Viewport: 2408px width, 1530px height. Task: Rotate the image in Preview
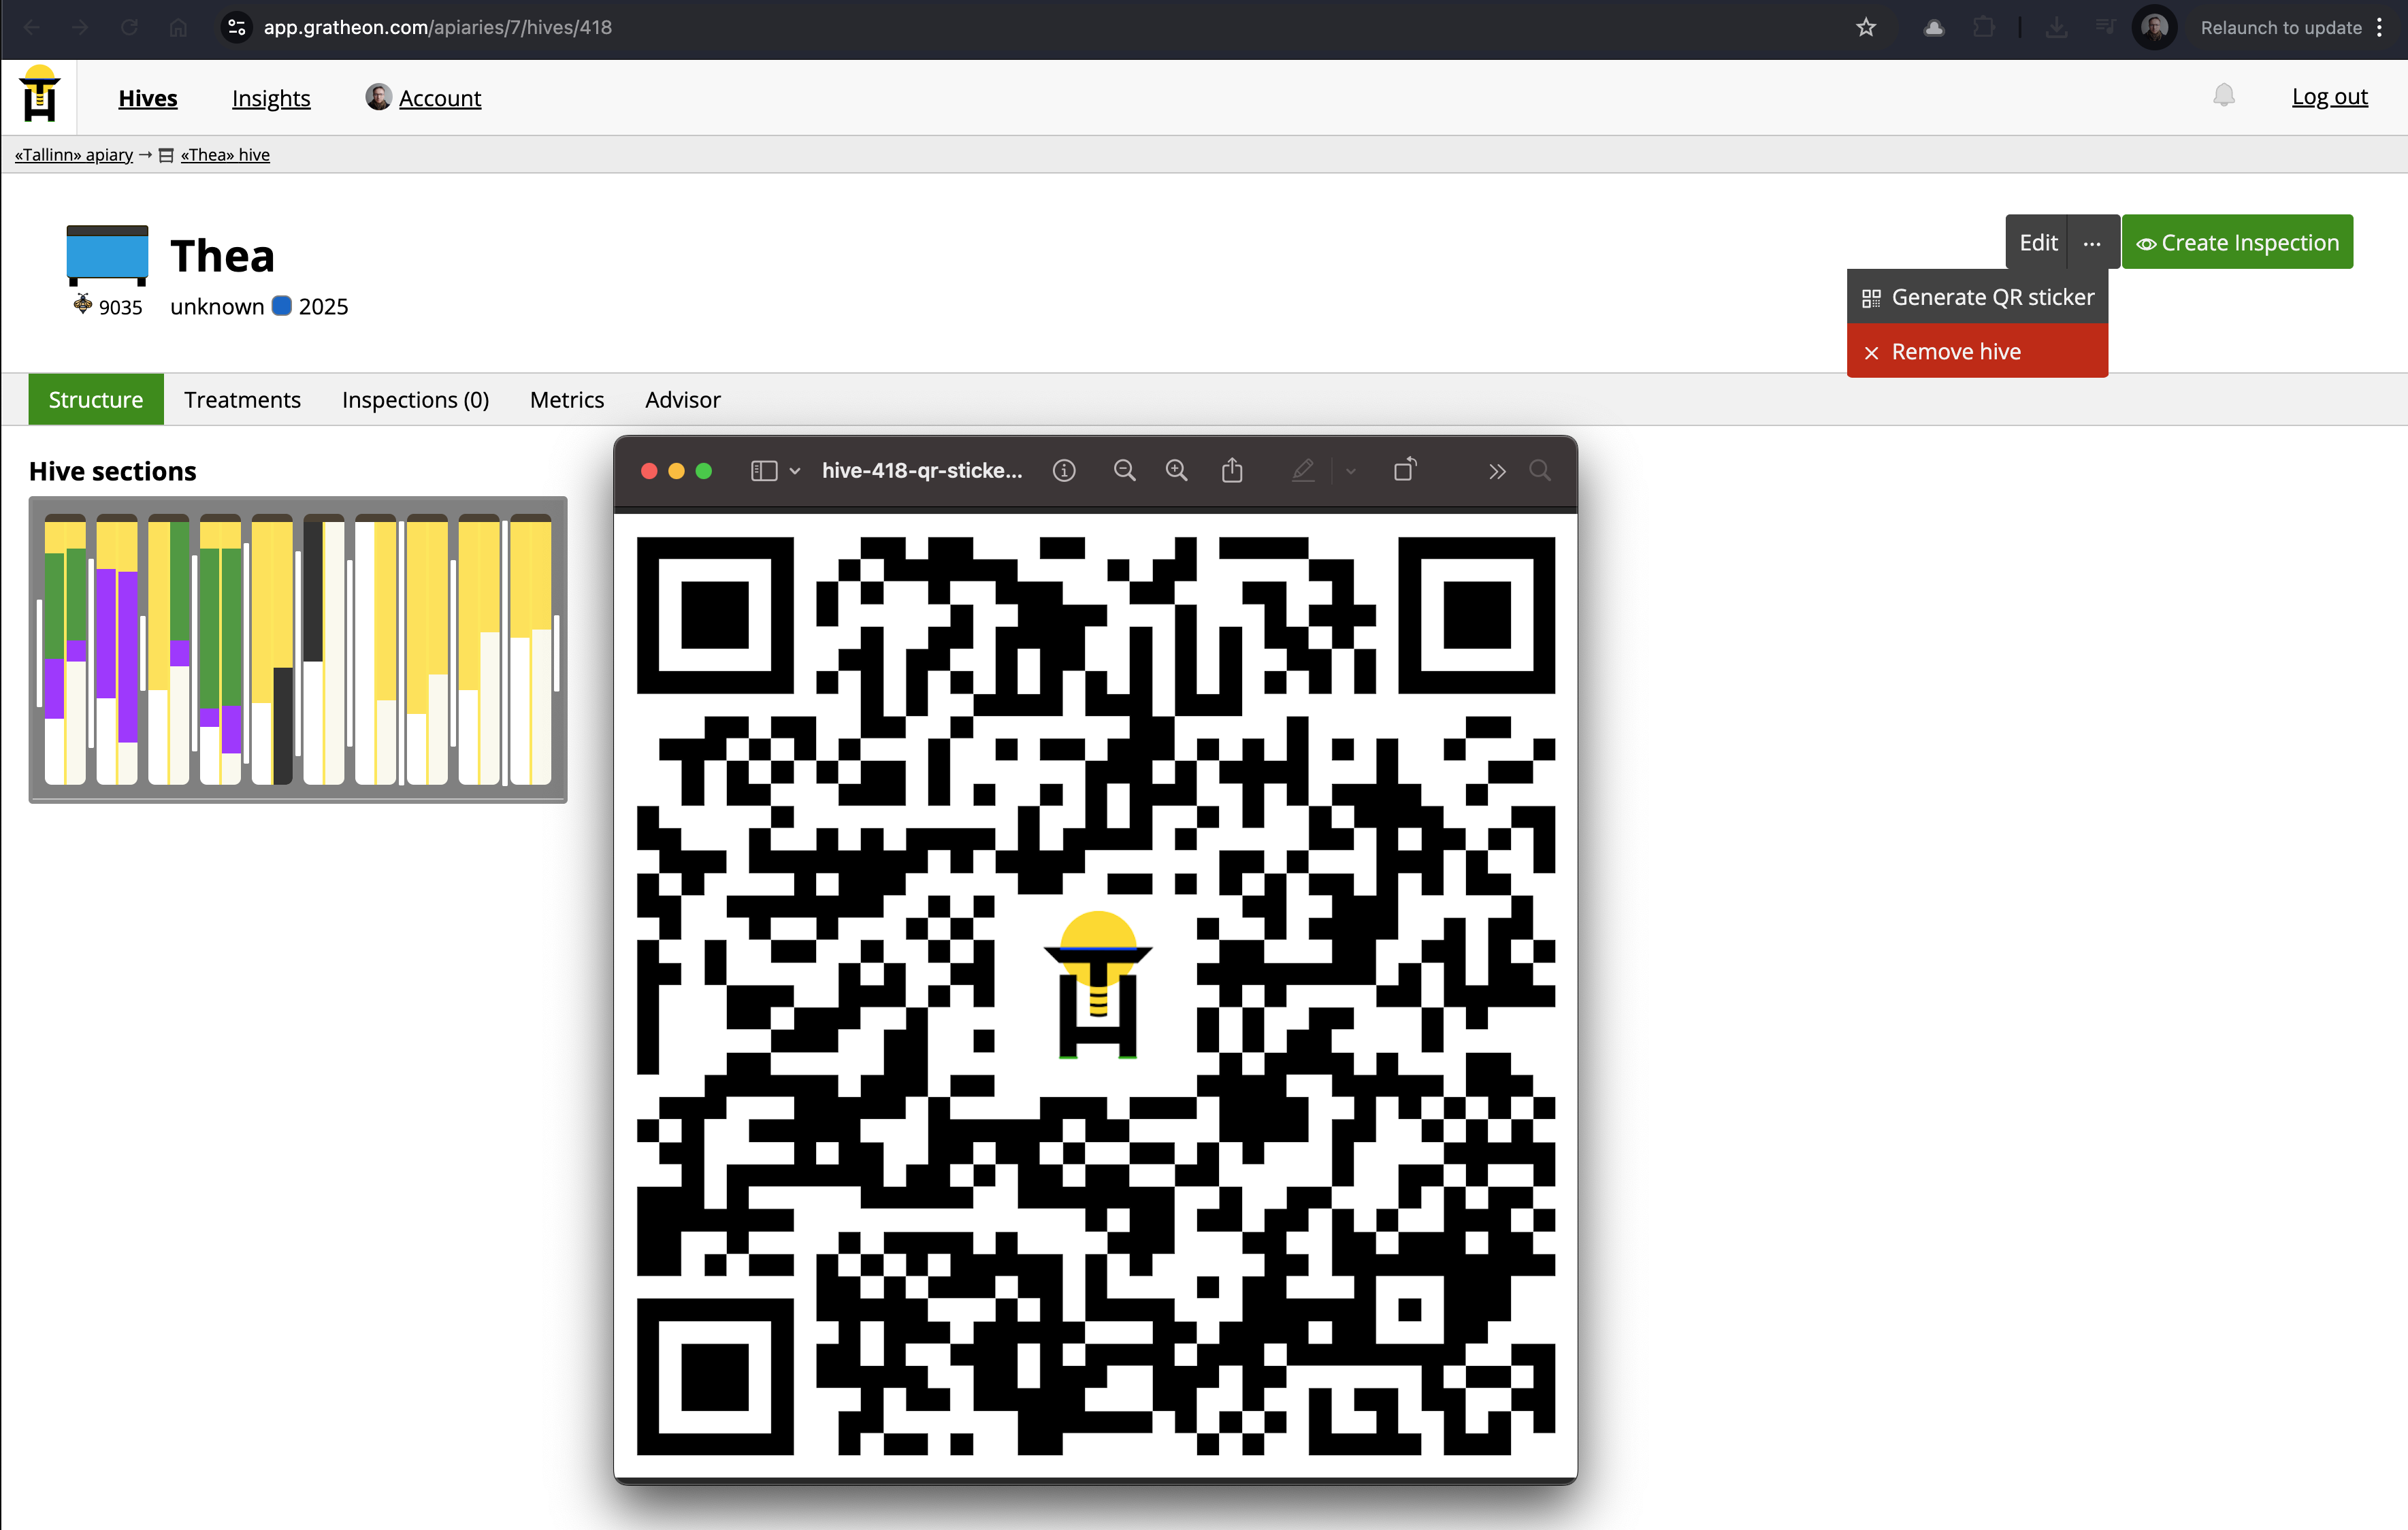pyautogui.click(x=1405, y=469)
